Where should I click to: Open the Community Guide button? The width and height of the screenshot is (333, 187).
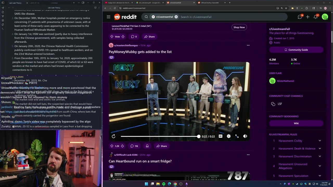[x=296, y=50]
